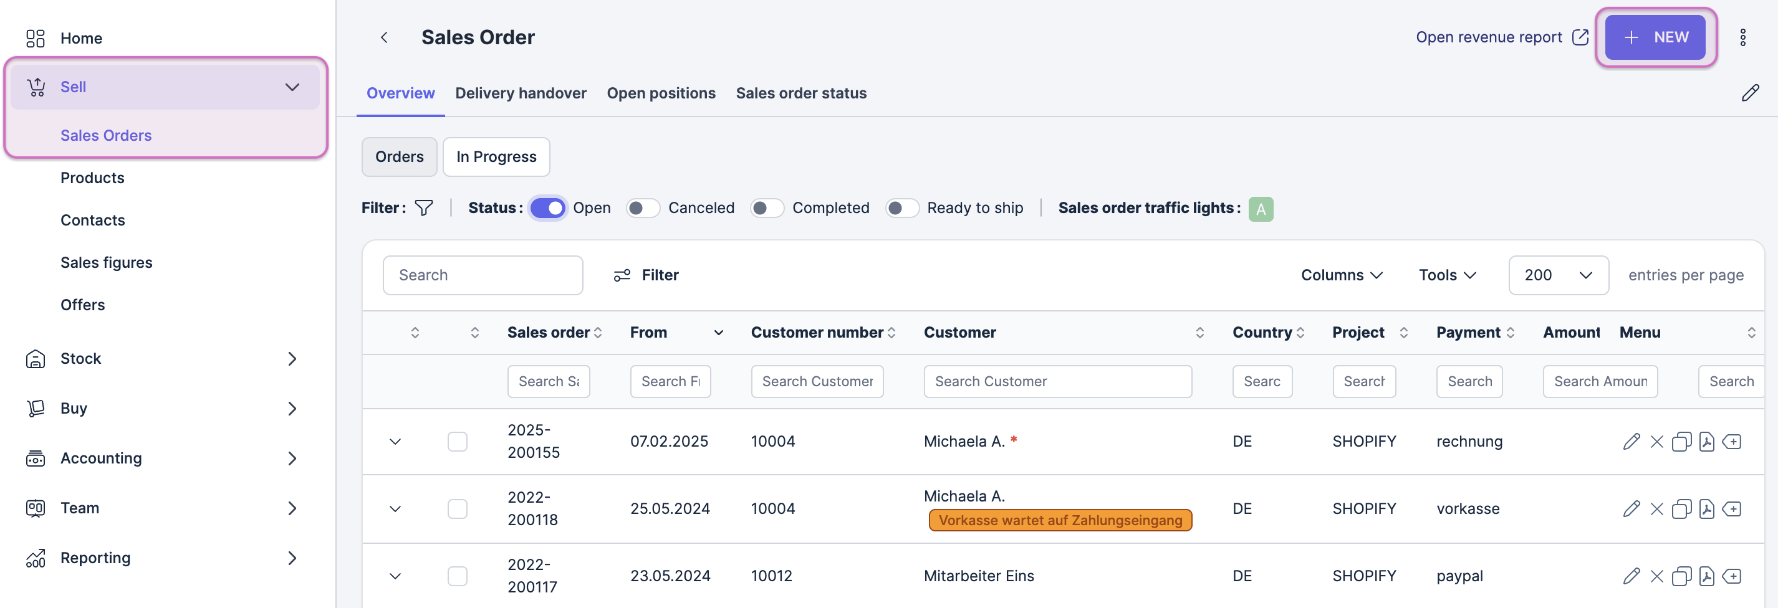This screenshot has height=608, width=1778.
Task: Click the copy icon for order 2022-200117
Action: [x=1681, y=576]
